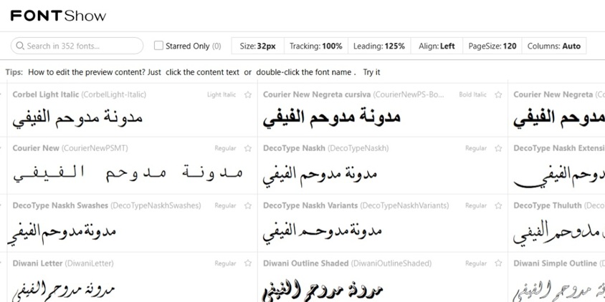Star the Diwani Letter font
This screenshot has height=302, width=605.
(248, 263)
